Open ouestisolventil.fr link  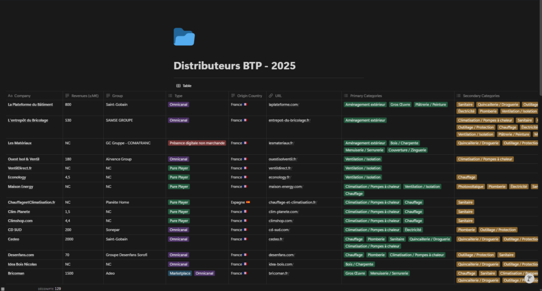click(283, 159)
